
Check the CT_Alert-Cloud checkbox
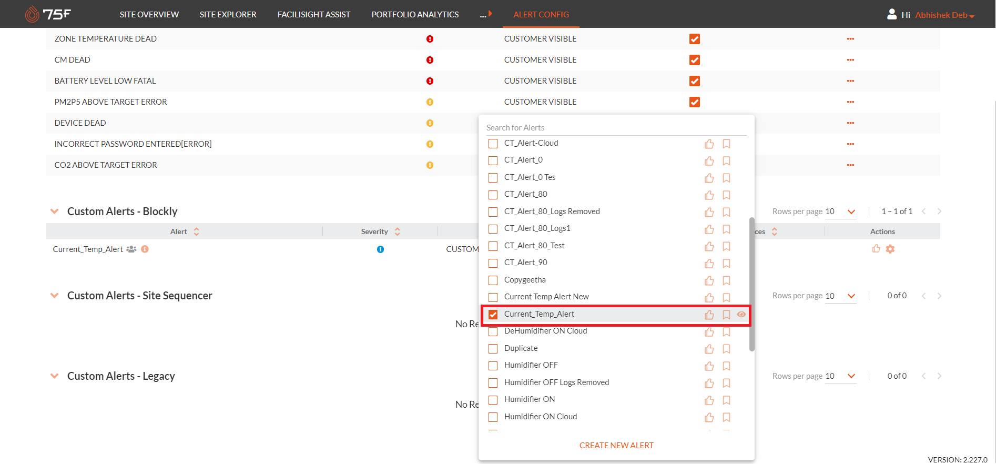point(493,144)
